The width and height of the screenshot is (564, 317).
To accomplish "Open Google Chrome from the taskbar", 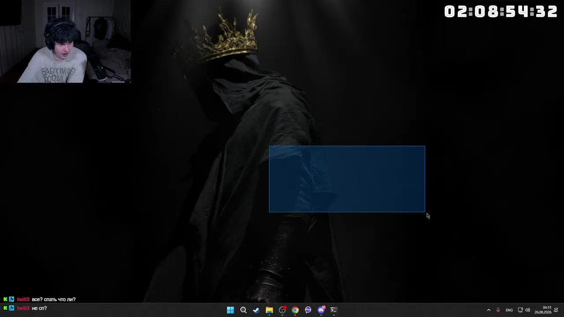I will (295, 310).
